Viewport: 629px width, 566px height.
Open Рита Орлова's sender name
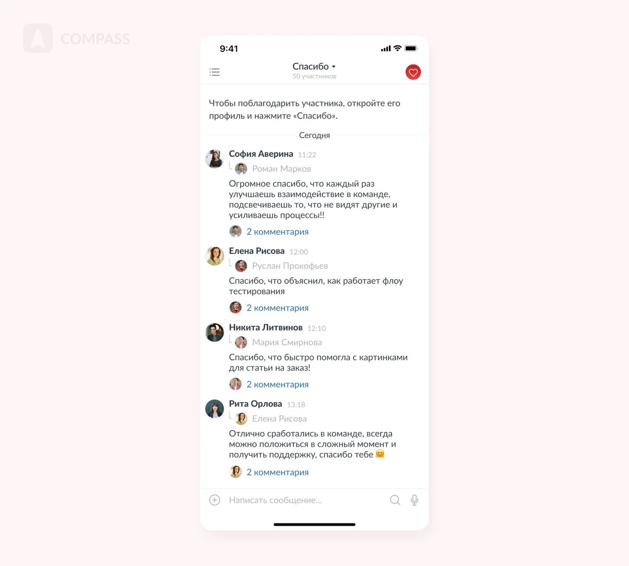click(255, 404)
